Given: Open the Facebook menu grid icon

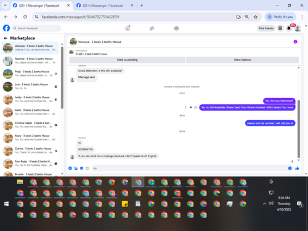Looking at the screenshot, I should coord(280,28).
